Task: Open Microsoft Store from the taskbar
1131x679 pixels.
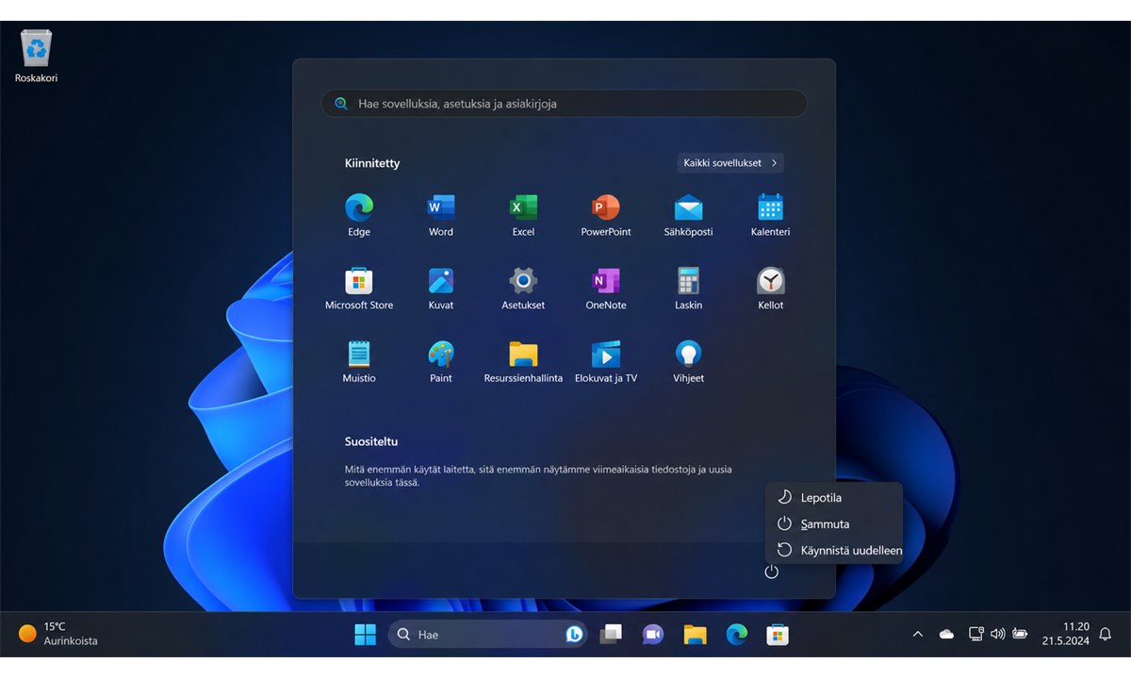Action: click(x=778, y=635)
